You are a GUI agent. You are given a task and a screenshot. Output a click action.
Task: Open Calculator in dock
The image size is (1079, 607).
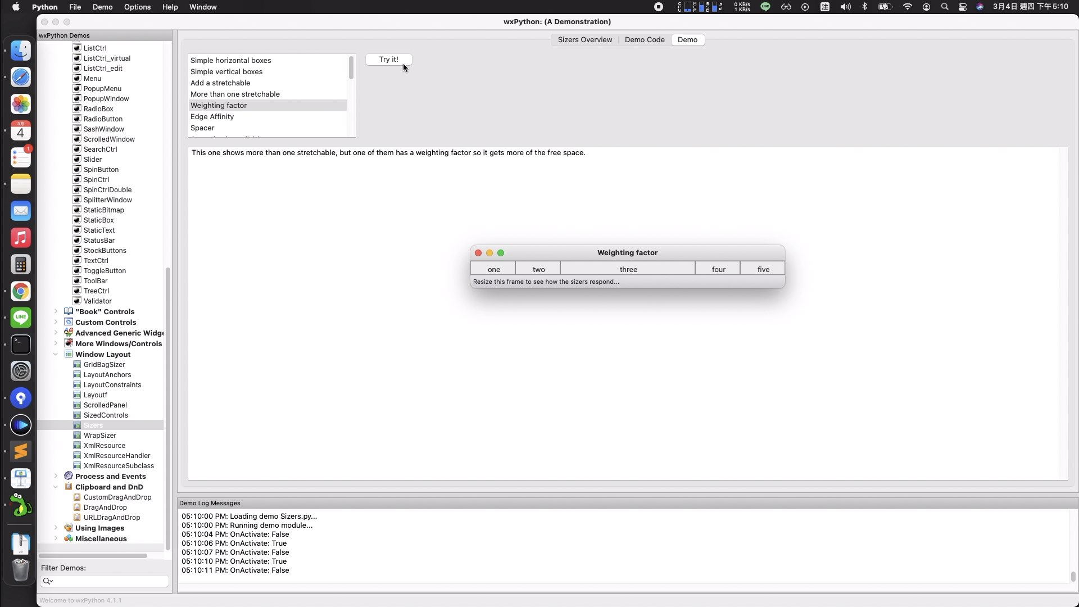coord(21,264)
